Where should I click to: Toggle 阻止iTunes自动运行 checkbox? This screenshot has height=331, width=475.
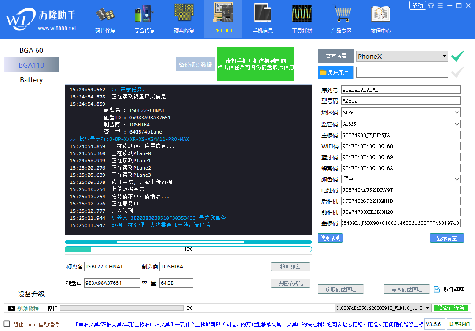pos(7,324)
